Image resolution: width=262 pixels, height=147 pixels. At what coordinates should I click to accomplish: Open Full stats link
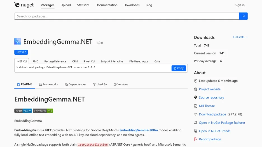tap(240, 37)
